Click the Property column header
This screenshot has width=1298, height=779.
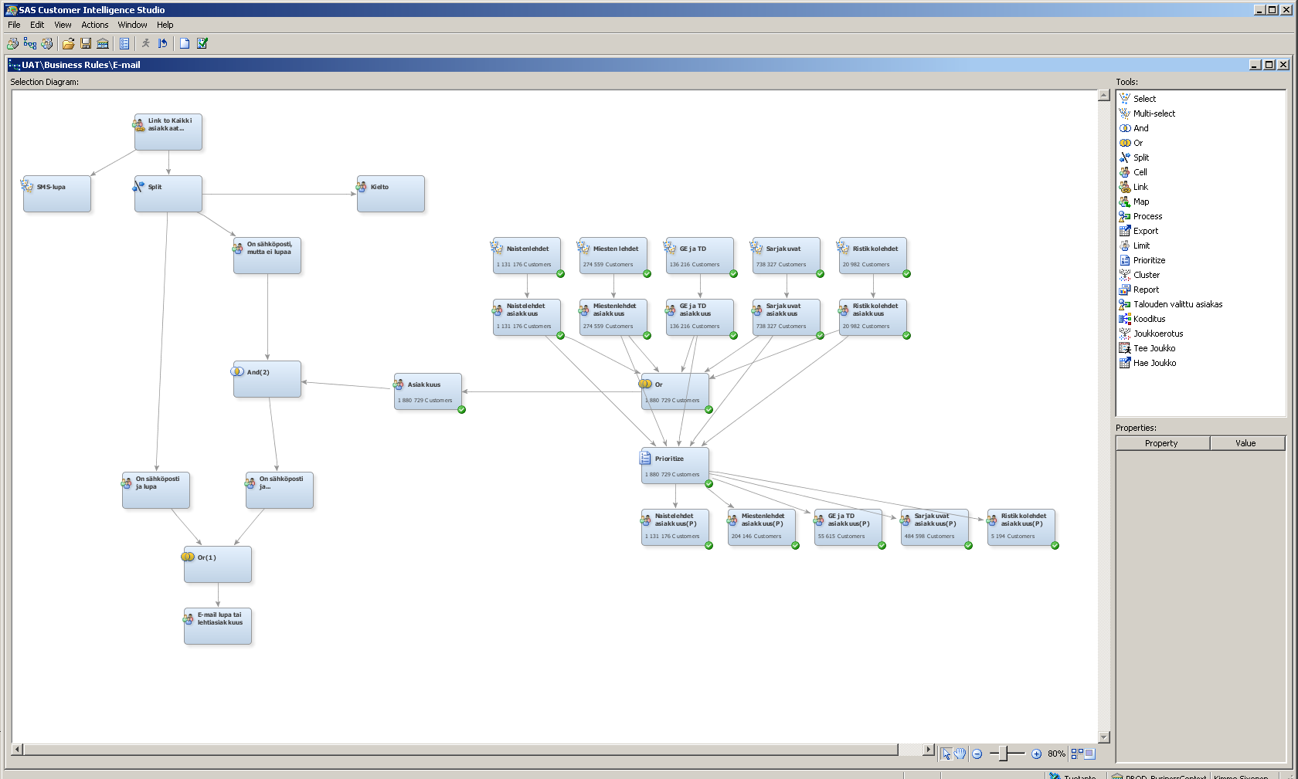tap(1163, 443)
